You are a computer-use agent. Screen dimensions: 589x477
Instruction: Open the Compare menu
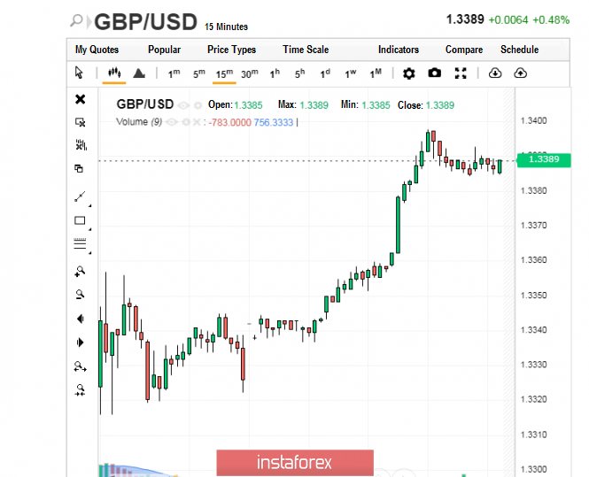(x=464, y=50)
